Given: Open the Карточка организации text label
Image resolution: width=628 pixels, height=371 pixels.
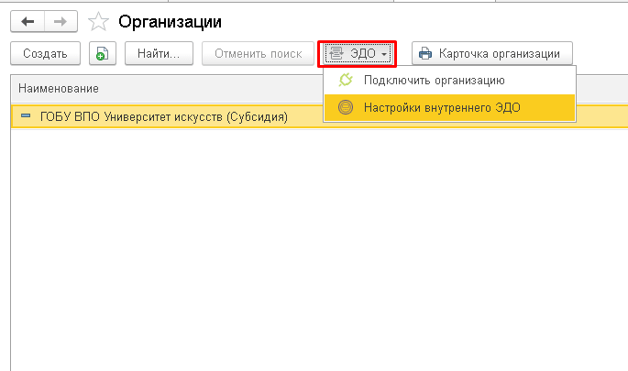Looking at the screenshot, I should coord(501,53).
